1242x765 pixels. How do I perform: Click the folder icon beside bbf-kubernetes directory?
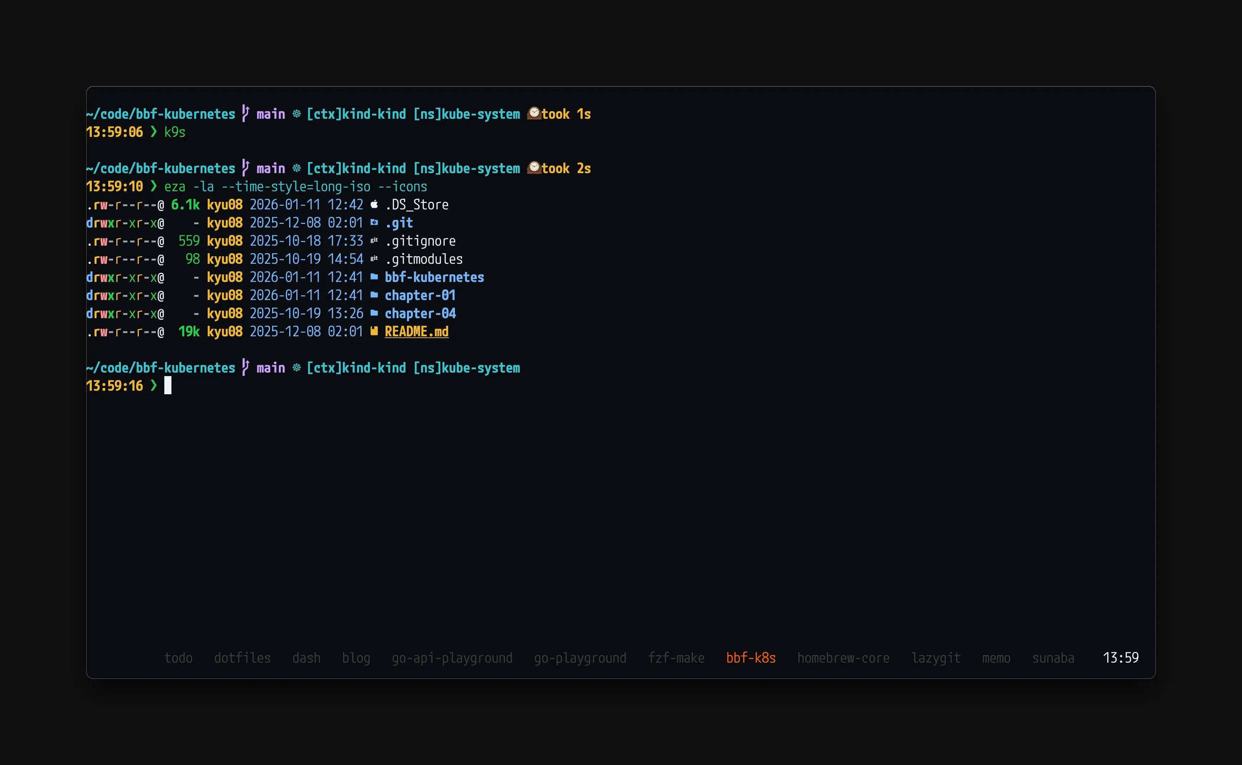pyautogui.click(x=374, y=277)
